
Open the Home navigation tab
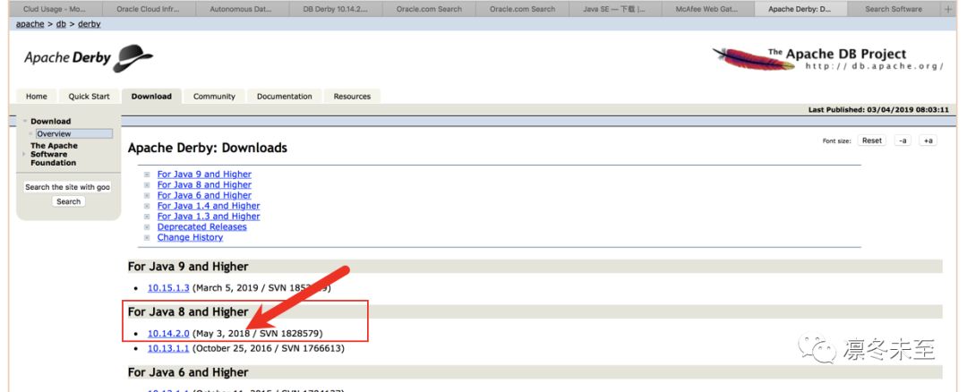click(x=37, y=96)
